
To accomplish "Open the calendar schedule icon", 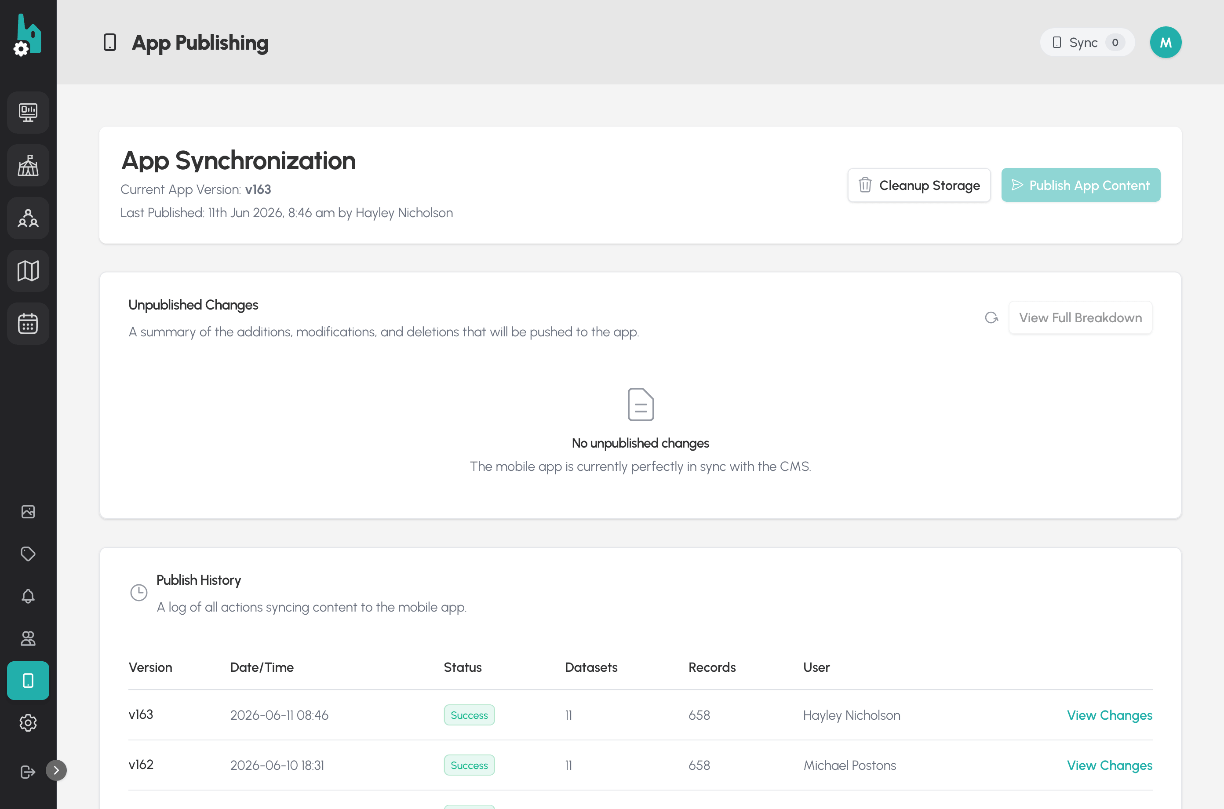I will tap(28, 324).
